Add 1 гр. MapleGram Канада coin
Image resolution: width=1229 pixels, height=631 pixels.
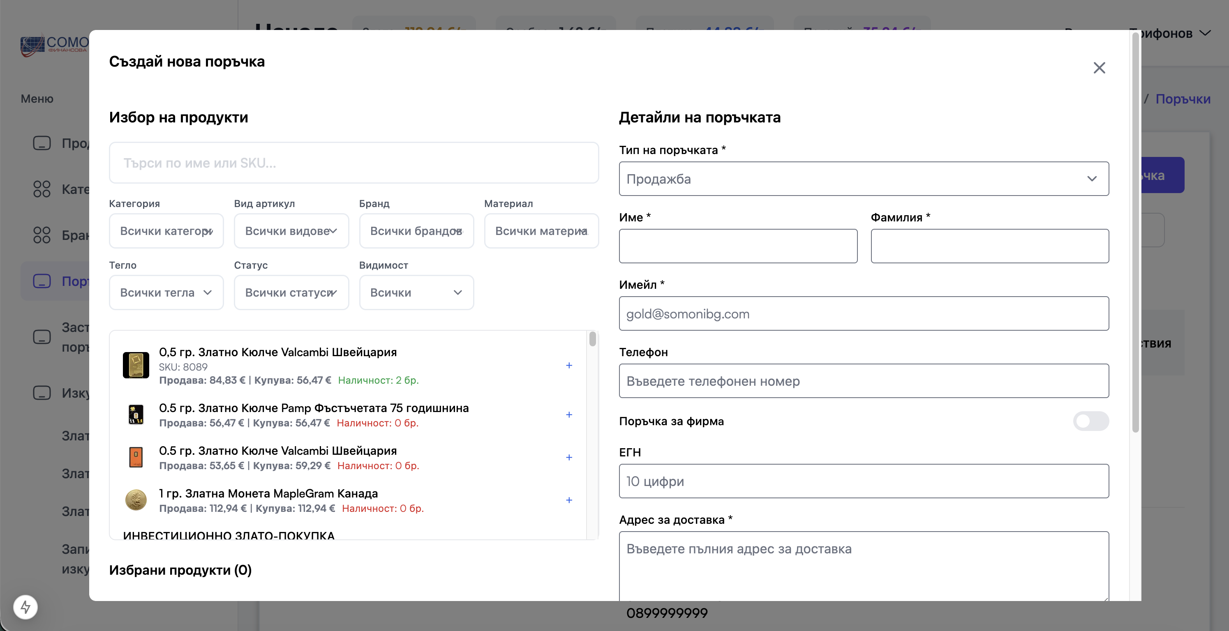(569, 500)
